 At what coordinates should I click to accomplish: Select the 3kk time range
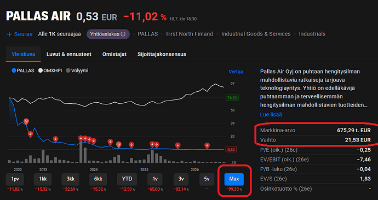coord(70,179)
